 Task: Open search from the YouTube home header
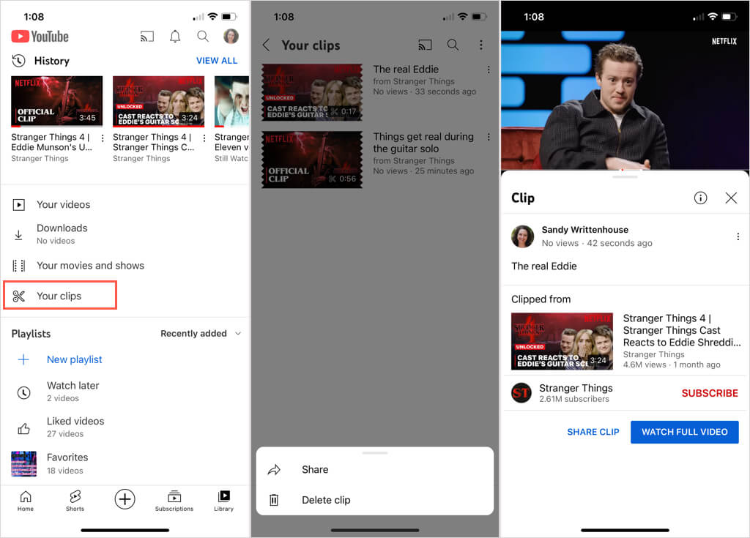pos(203,37)
